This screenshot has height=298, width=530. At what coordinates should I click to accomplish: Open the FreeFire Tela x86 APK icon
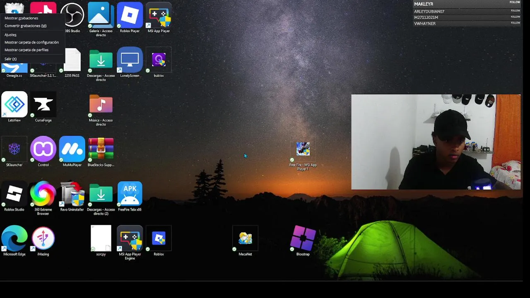130,194
